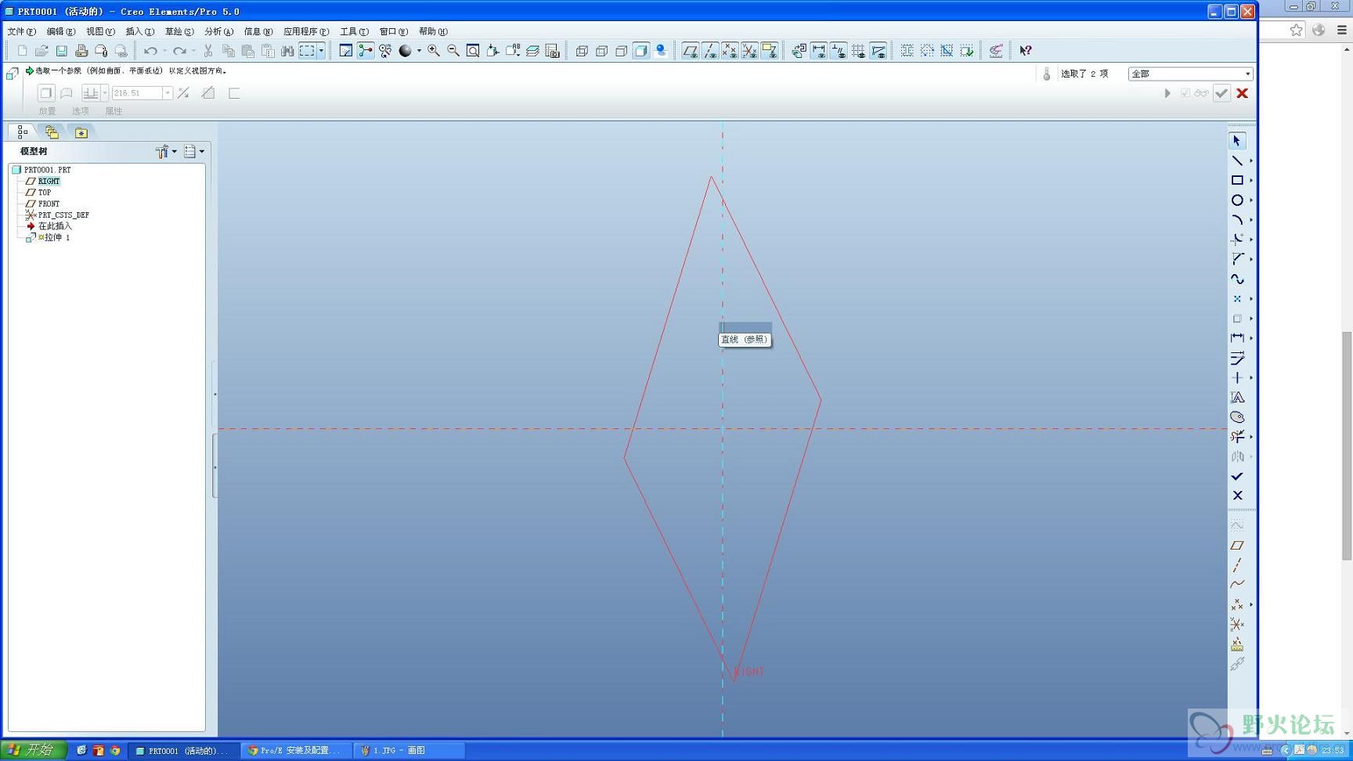Expand the Line tool flyout arrow

click(x=1251, y=161)
